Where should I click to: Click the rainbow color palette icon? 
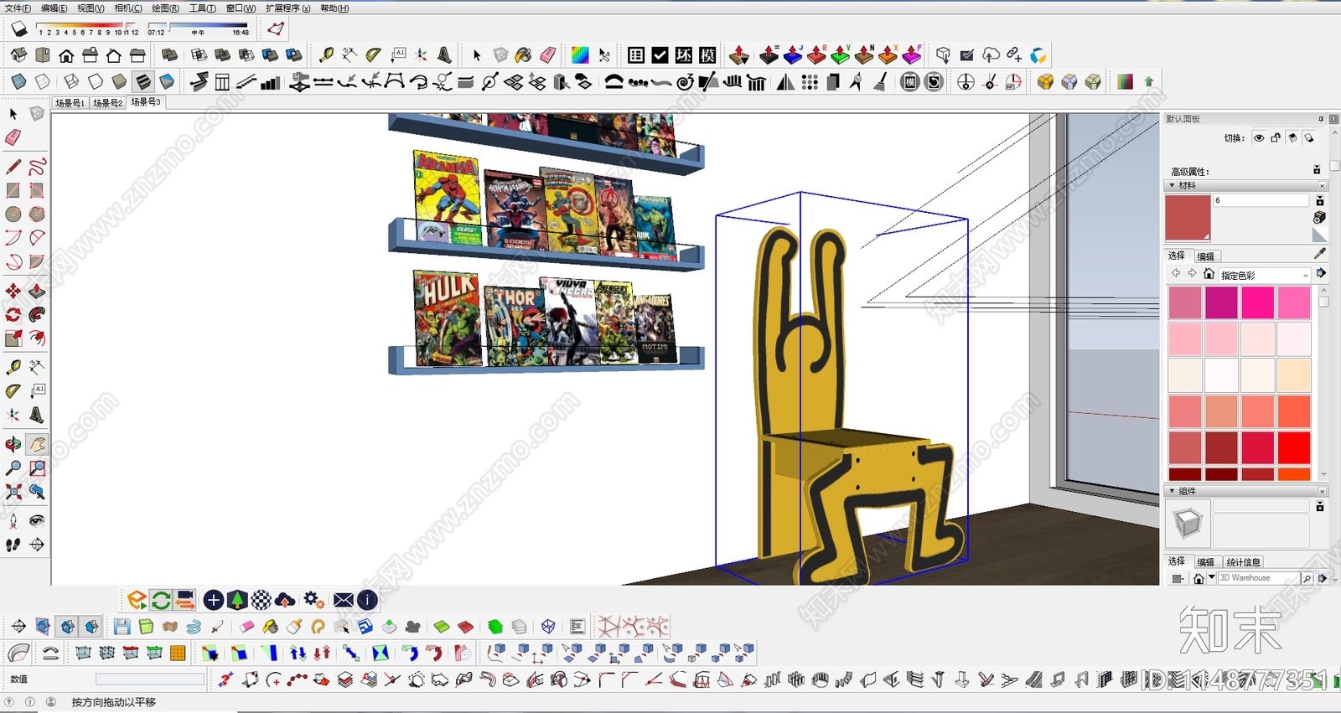(x=580, y=55)
